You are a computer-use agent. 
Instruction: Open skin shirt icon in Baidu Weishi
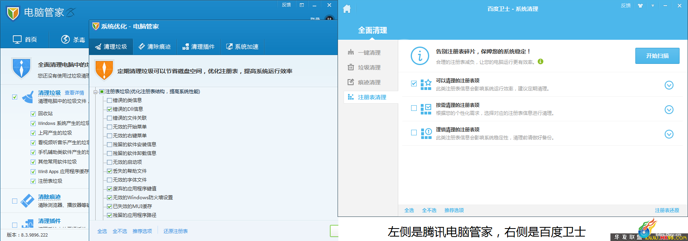(x=640, y=6)
